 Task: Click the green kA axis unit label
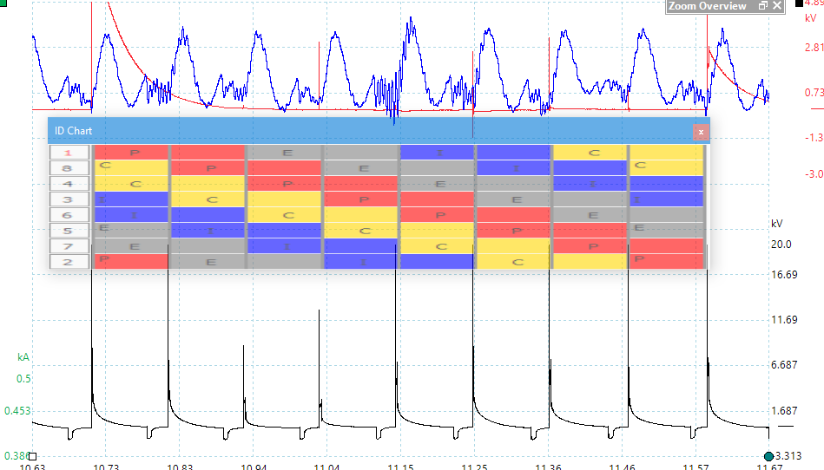[23, 356]
